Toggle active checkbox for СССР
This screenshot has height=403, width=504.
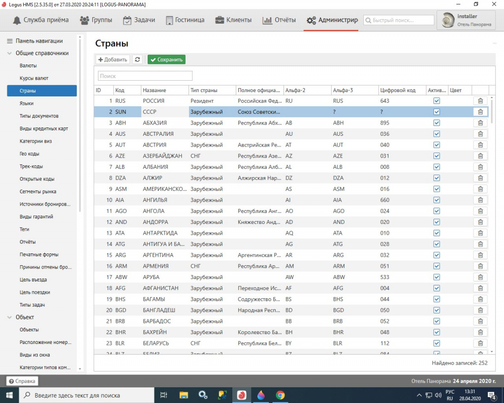pyautogui.click(x=437, y=112)
